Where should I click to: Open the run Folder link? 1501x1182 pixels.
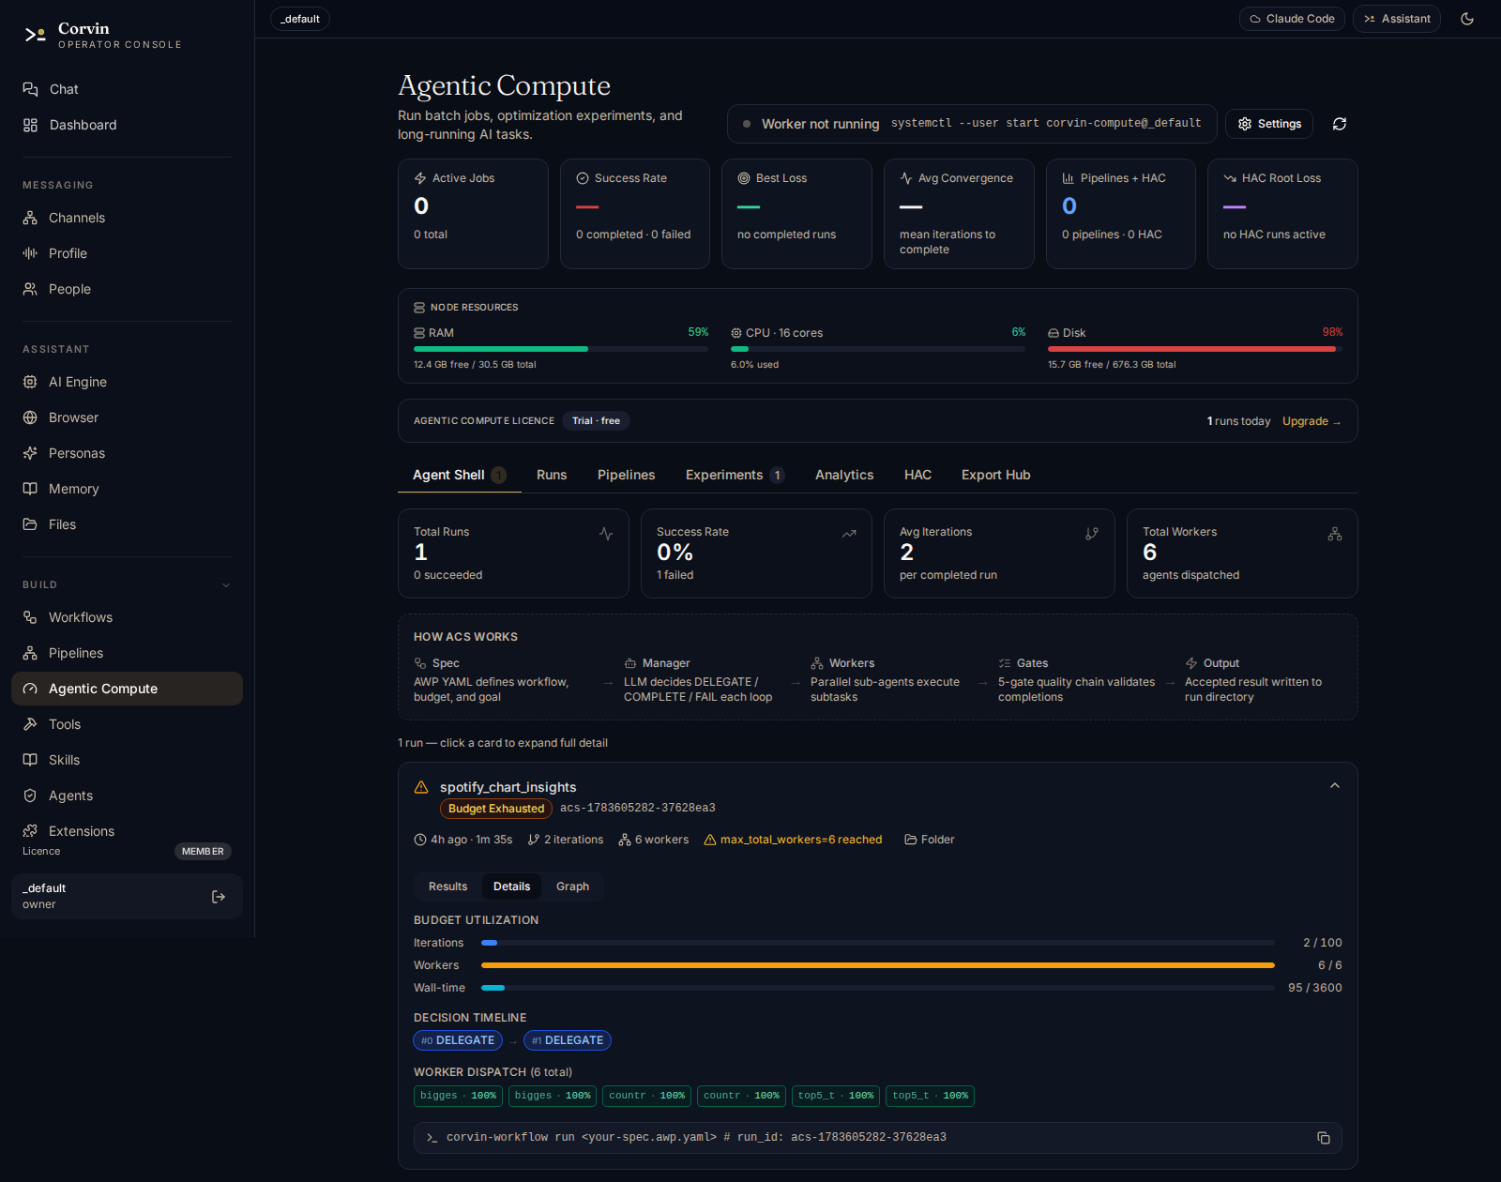click(929, 840)
